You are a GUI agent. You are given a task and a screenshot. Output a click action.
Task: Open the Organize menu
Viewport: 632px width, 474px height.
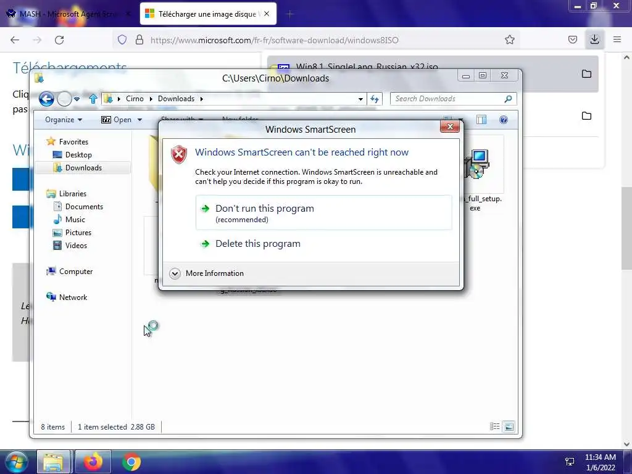click(x=64, y=120)
